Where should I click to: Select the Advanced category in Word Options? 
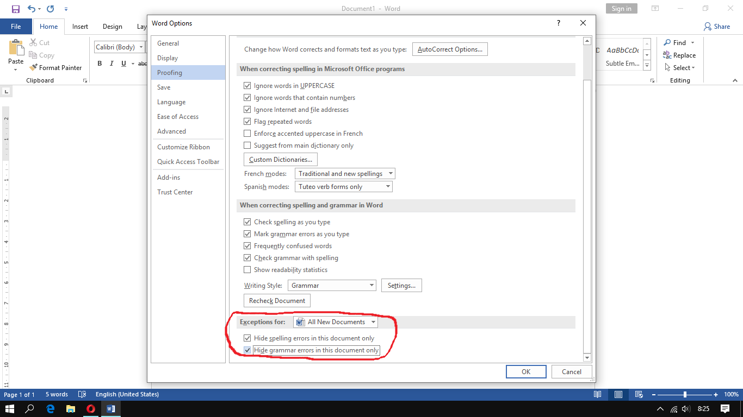click(x=188, y=131)
